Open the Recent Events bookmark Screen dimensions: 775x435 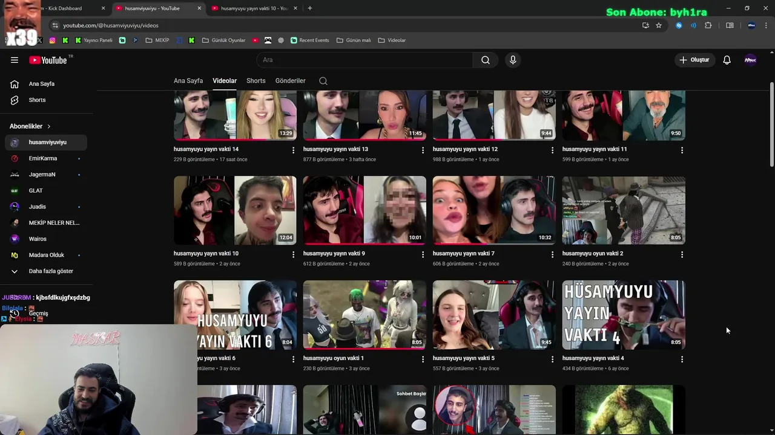[x=309, y=40]
